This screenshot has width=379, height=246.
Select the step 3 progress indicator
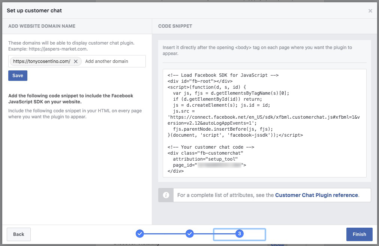(x=240, y=233)
